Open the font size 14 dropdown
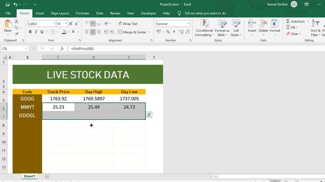 click(66, 24)
